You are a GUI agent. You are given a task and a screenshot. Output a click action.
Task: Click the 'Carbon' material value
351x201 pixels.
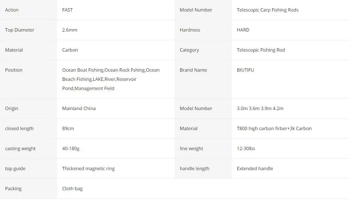[x=70, y=50]
